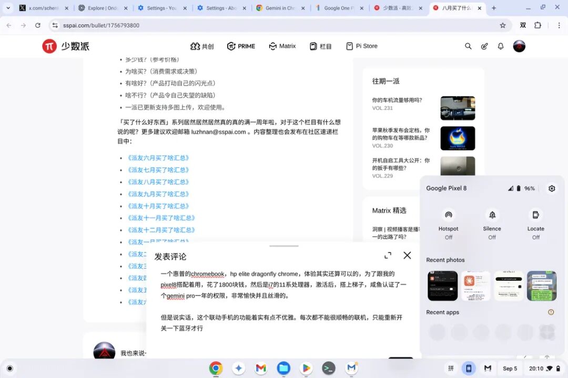View site information icon in address bar
The image size is (568, 378).
click(x=55, y=25)
